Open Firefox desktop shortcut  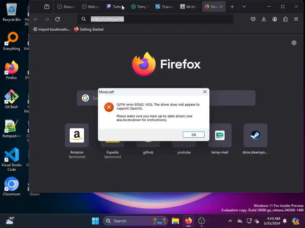point(12,70)
